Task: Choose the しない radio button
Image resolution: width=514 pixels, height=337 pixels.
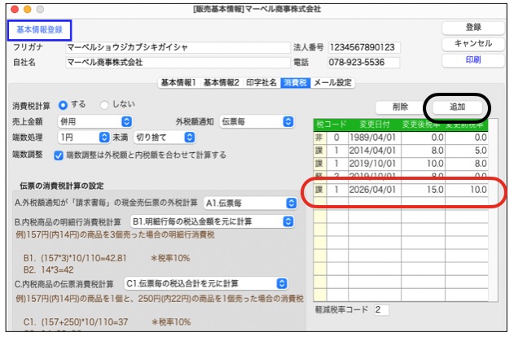Action: [104, 106]
